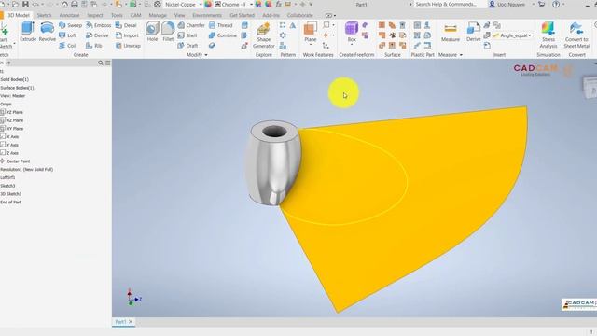Select the Revolve tool
The width and height of the screenshot is (597, 336).
48,32
